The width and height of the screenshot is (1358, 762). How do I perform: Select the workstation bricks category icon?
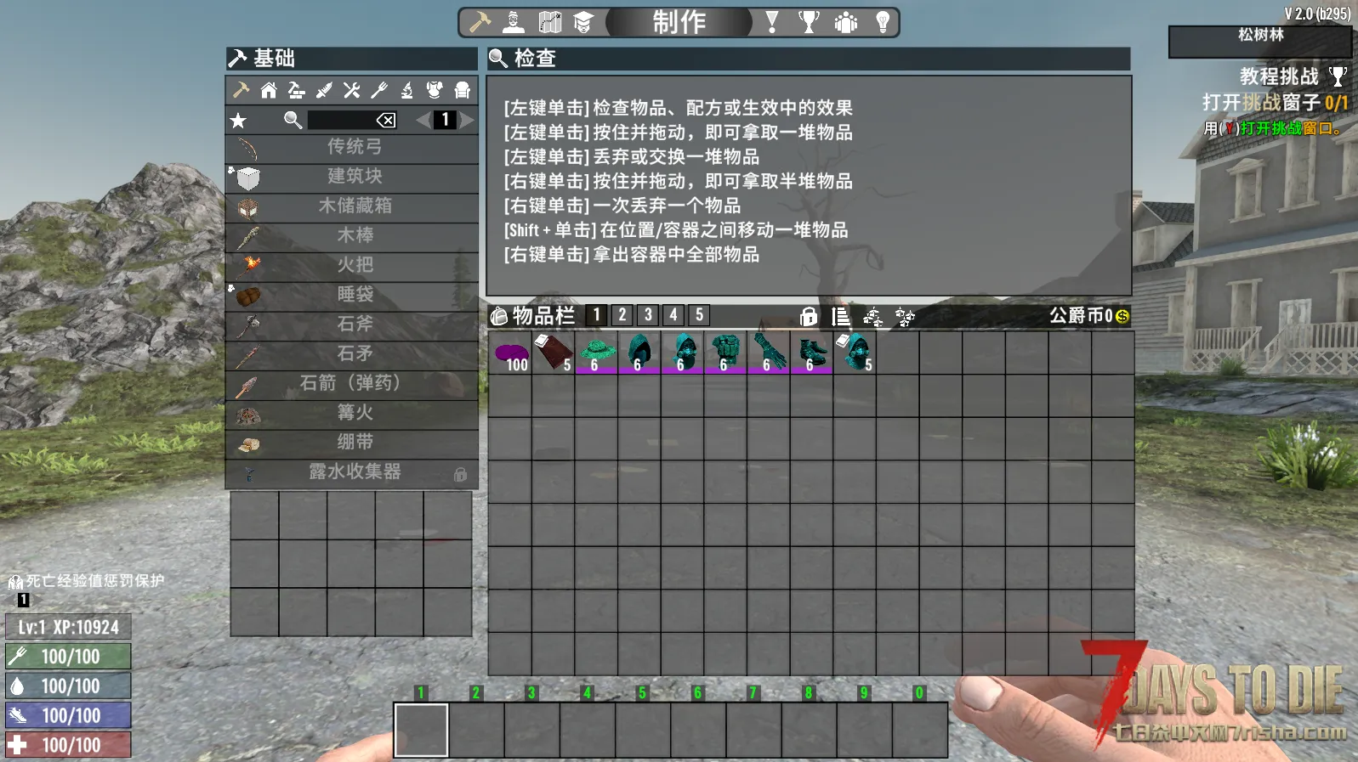296,90
